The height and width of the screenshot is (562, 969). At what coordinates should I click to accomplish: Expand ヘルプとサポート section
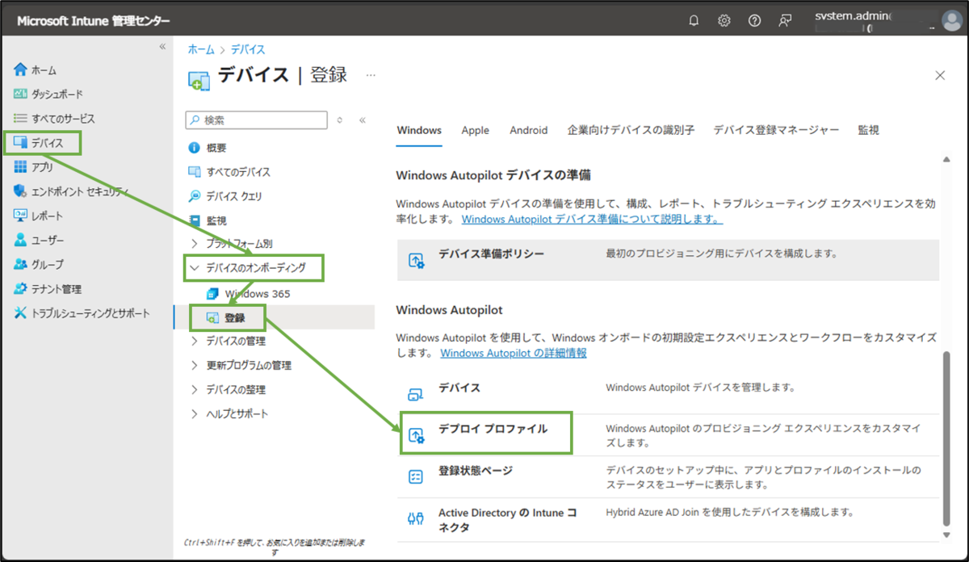click(194, 413)
